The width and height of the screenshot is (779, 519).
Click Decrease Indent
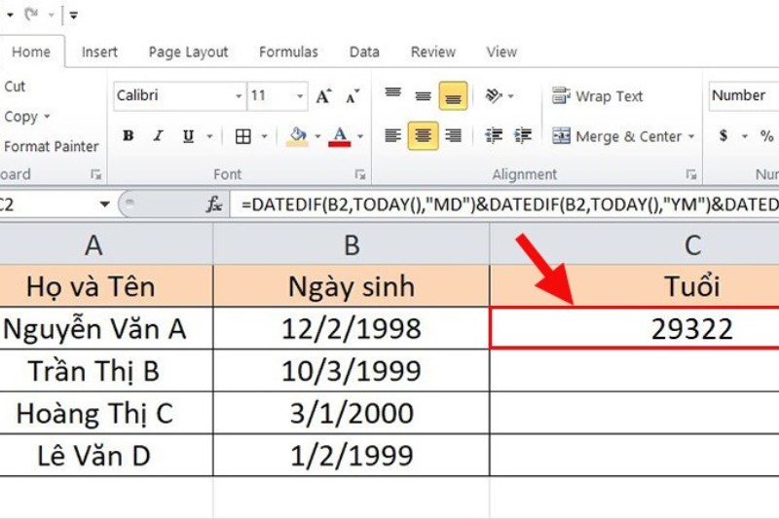(x=494, y=135)
